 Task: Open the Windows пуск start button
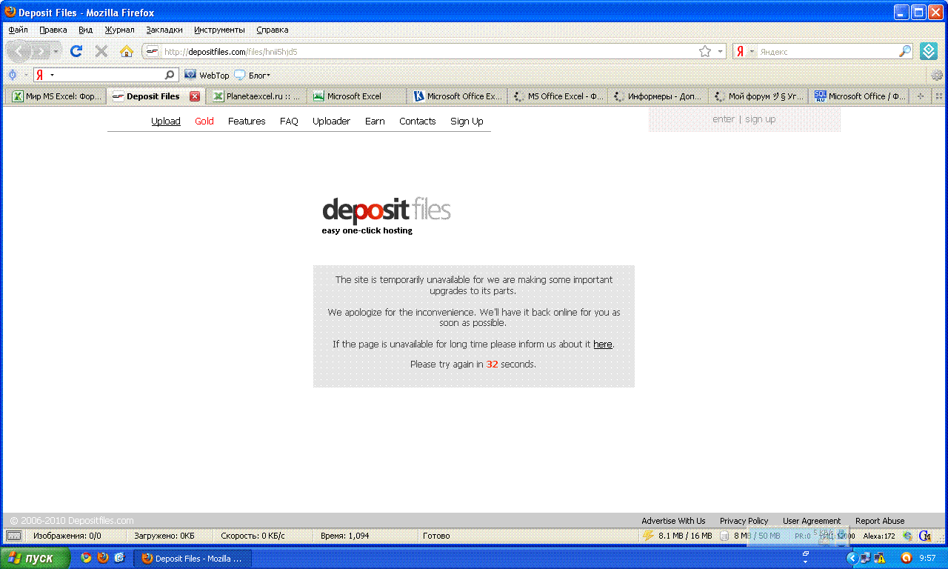[x=36, y=558]
